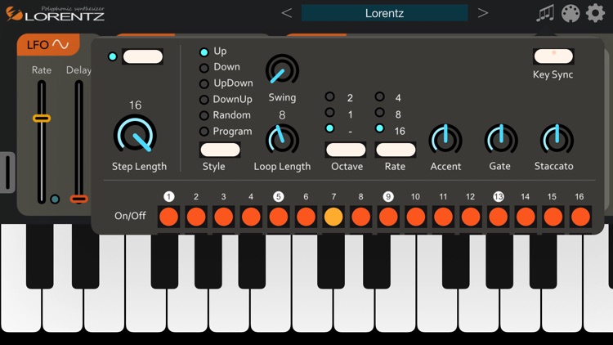The image size is (613, 345).
Task: Click the Style selector button
Action: tap(220, 150)
